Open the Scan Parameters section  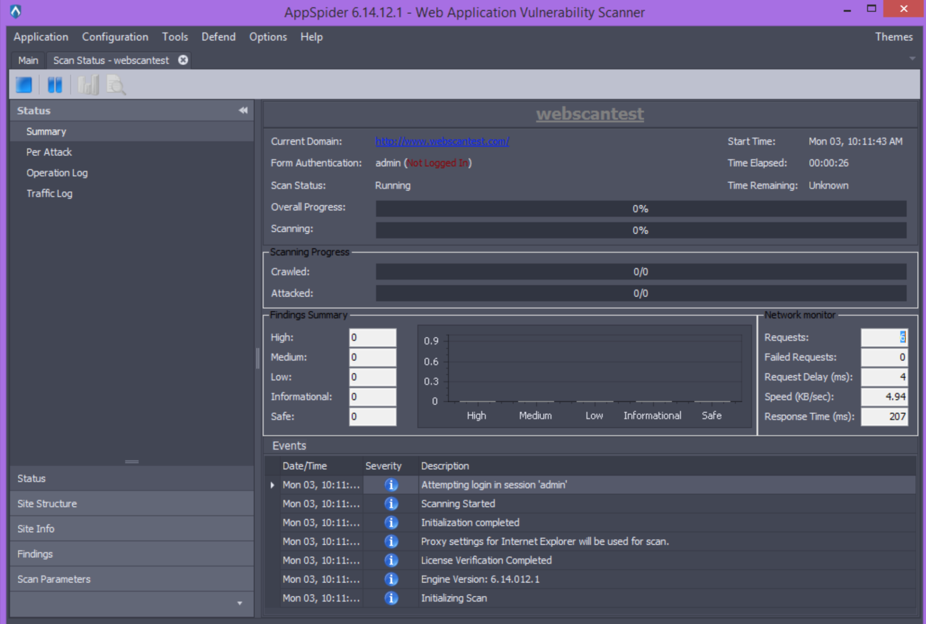tap(132, 579)
